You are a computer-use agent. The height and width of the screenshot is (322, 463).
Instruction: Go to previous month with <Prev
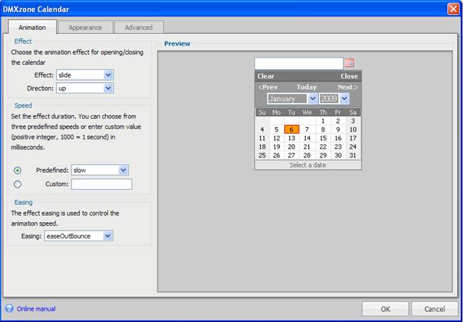pos(268,87)
